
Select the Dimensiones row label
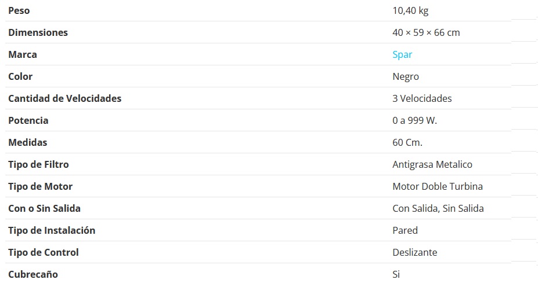click(38, 32)
